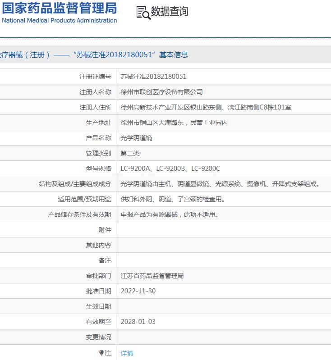Click the data query magnifier icon
This screenshot has height=360, width=331.
point(143,12)
